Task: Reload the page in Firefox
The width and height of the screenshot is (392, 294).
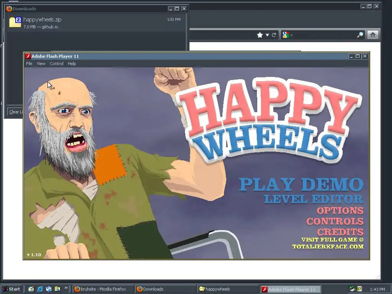Action: tap(274, 35)
